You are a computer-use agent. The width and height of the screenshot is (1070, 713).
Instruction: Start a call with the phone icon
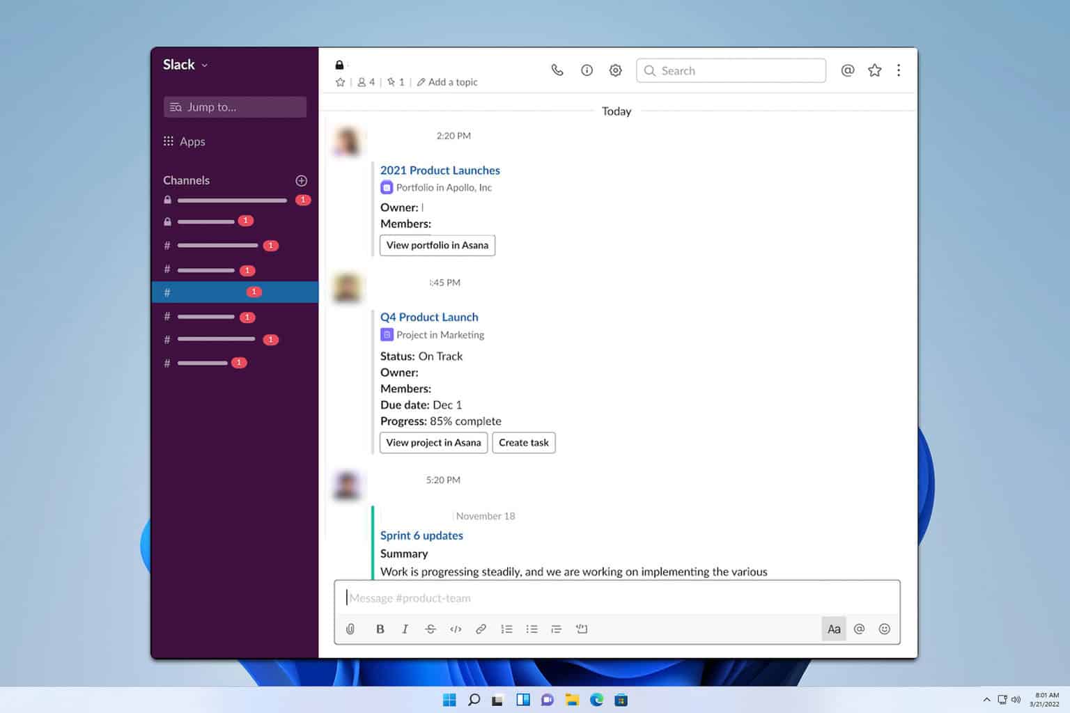(x=557, y=70)
